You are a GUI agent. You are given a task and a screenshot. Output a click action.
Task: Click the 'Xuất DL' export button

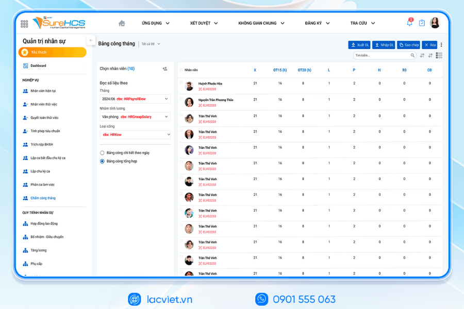click(x=359, y=45)
